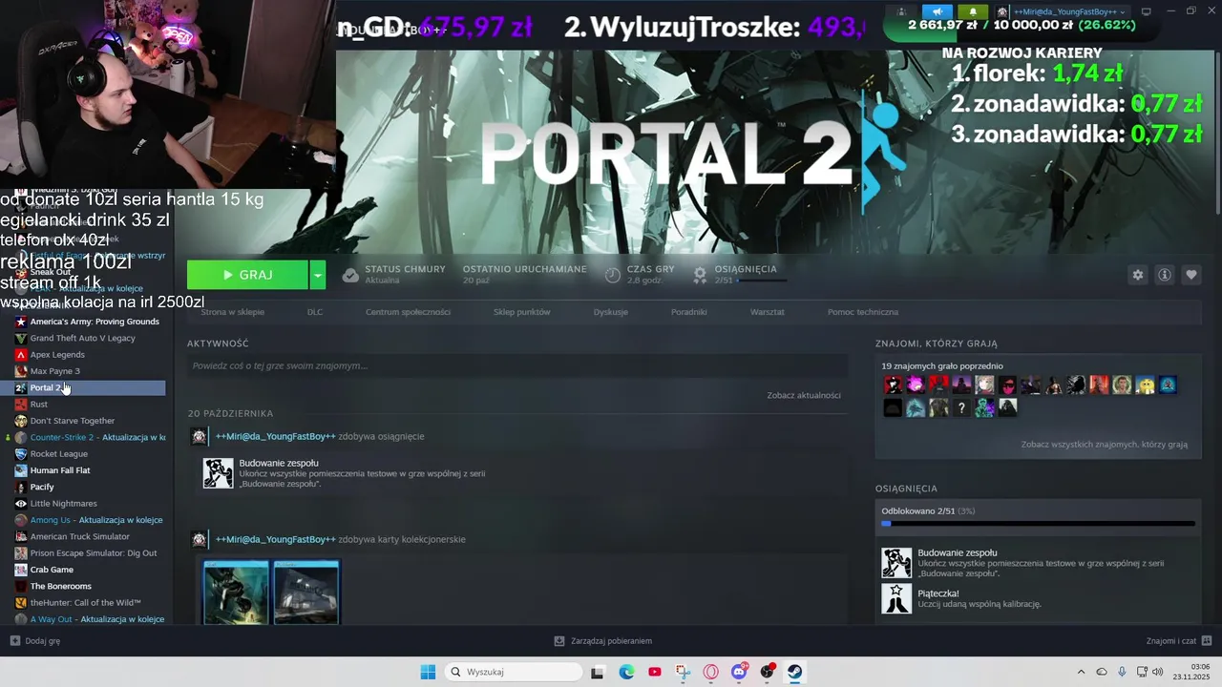Click the green GRAJ play button
Viewport: 1222px width, 687px height.
[x=247, y=275]
